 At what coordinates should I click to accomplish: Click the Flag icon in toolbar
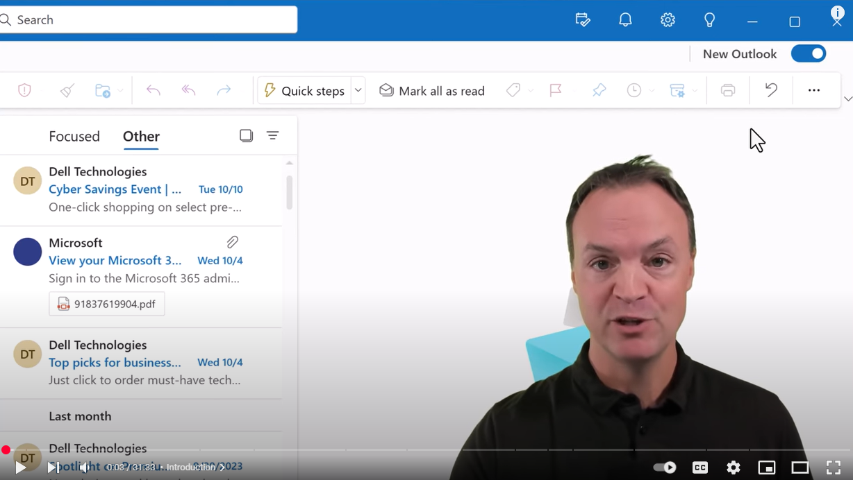click(x=556, y=90)
